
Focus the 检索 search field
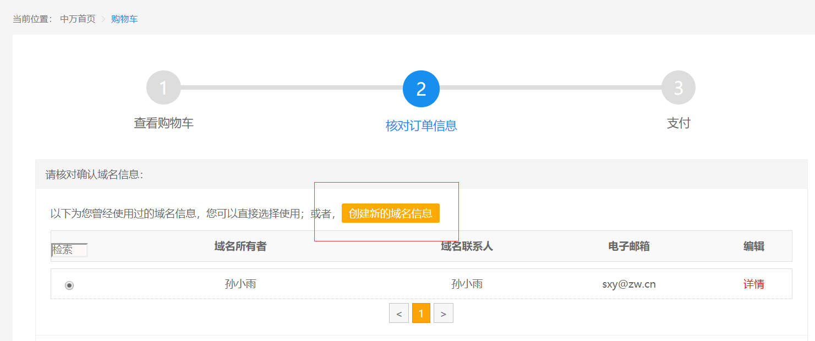pyautogui.click(x=69, y=250)
